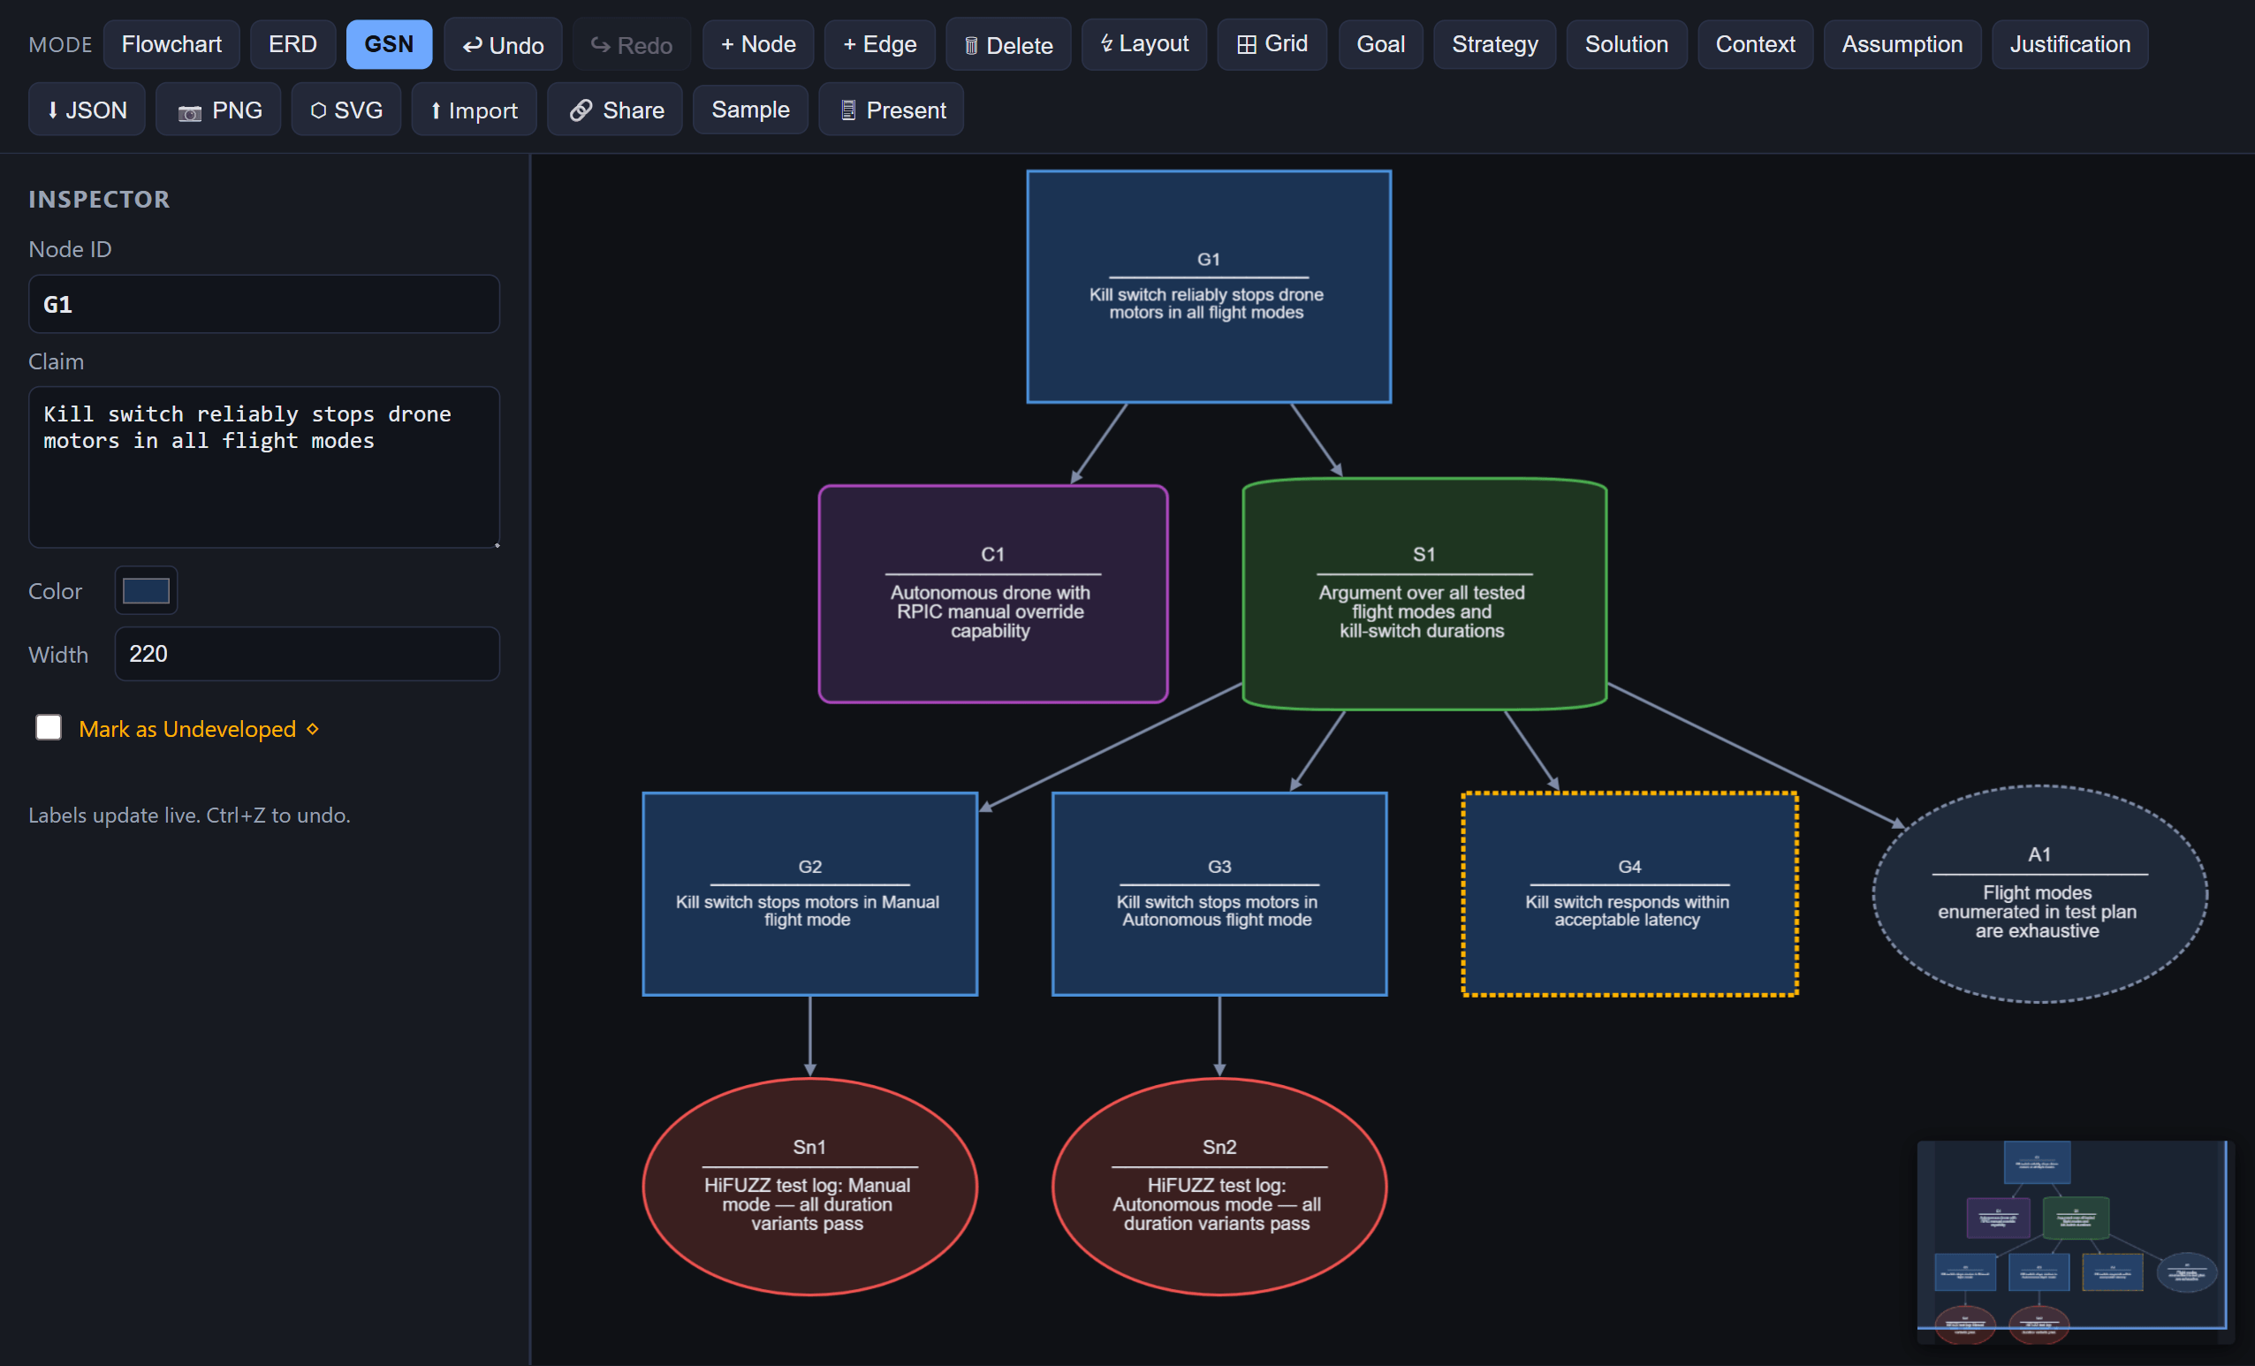Click the 'Mark as Undeveloped' label text
The height and width of the screenshot is (1366, 2255).
[187, 729]
